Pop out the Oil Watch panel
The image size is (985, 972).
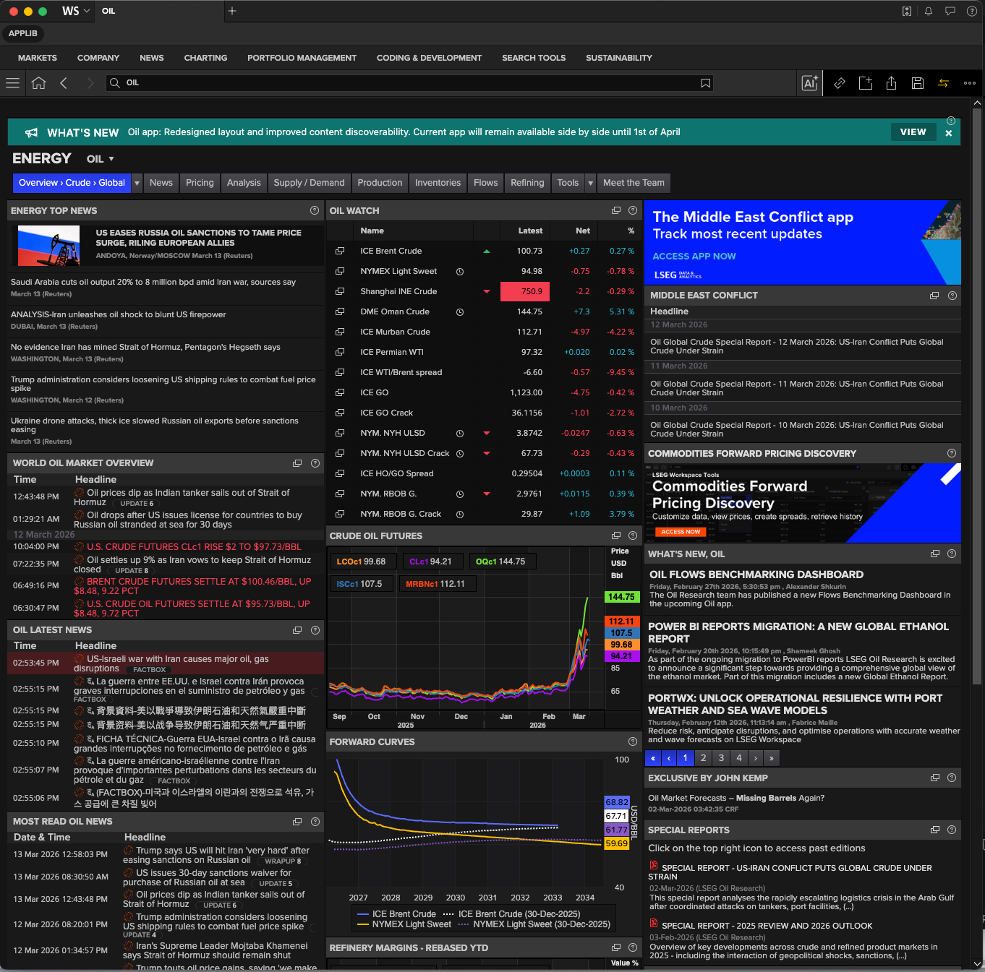point(616,210)
